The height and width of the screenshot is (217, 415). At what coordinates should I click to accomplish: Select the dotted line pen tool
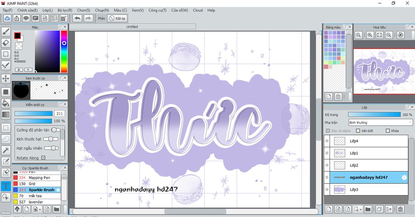[6, 65]
